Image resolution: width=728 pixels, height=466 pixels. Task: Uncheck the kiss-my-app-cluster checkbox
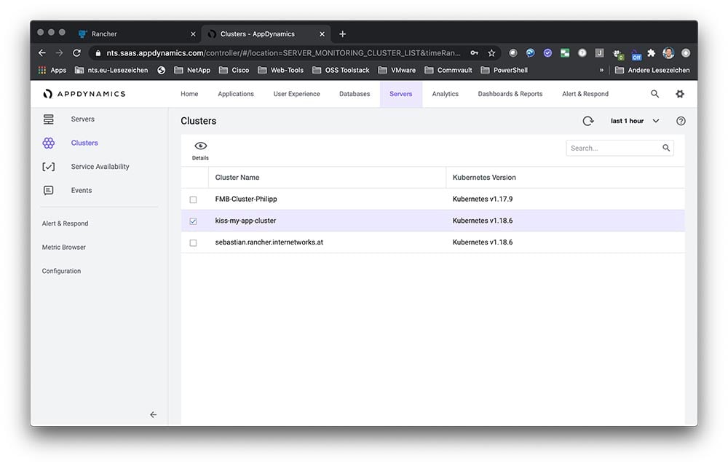pyautogui.click(x=193, y=221)
